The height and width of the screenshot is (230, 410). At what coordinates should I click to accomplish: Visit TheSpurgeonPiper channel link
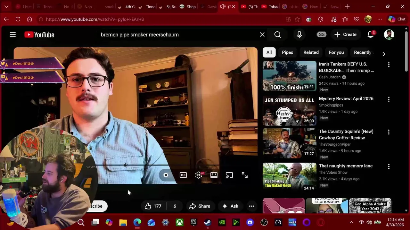[x=335, y=144]
